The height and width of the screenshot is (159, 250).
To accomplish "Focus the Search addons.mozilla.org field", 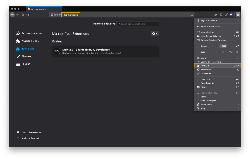I will point(138,24).
